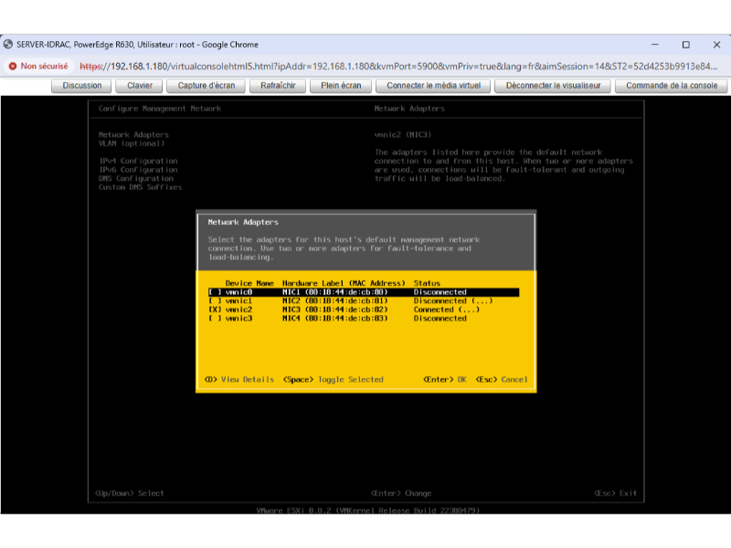Click the NIC3 hardware label row
Screen dimensions: 731x548
coord(334,310)
